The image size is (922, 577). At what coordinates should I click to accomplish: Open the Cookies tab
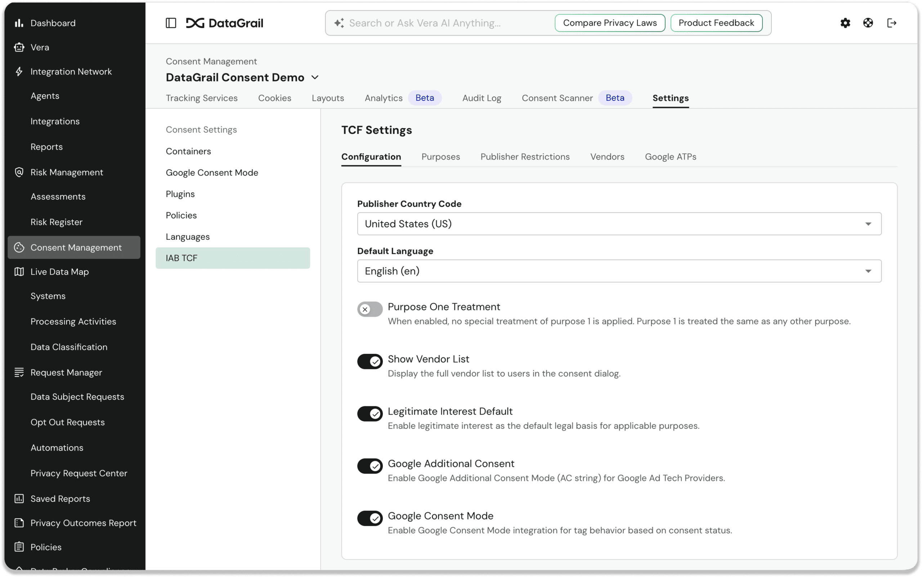(x=274, y=98)
